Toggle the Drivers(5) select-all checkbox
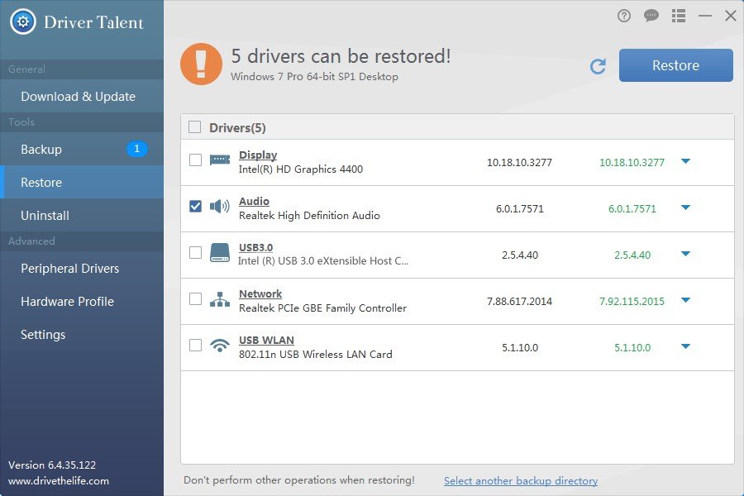The height and width of the screenshot is (496, 744). (x=194, y=127)
